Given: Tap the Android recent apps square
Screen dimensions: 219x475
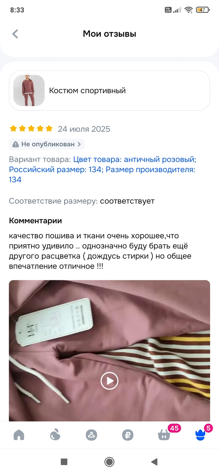Looking at the screenshot, I should pos(64,462).
